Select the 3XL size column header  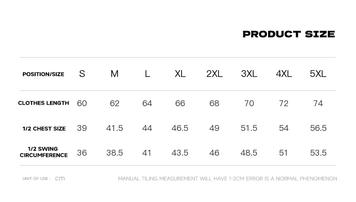(249, 74)
